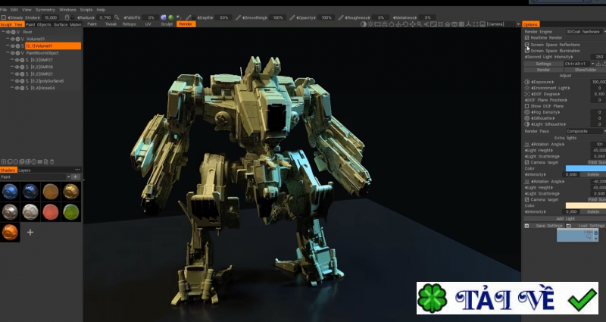This screenshot has height=322, width=606.
Task: Click the Render button in Options panel
Action: (543, 70)
